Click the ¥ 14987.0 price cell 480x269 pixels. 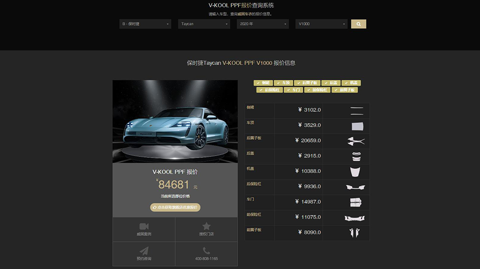(x=299, y=202)
